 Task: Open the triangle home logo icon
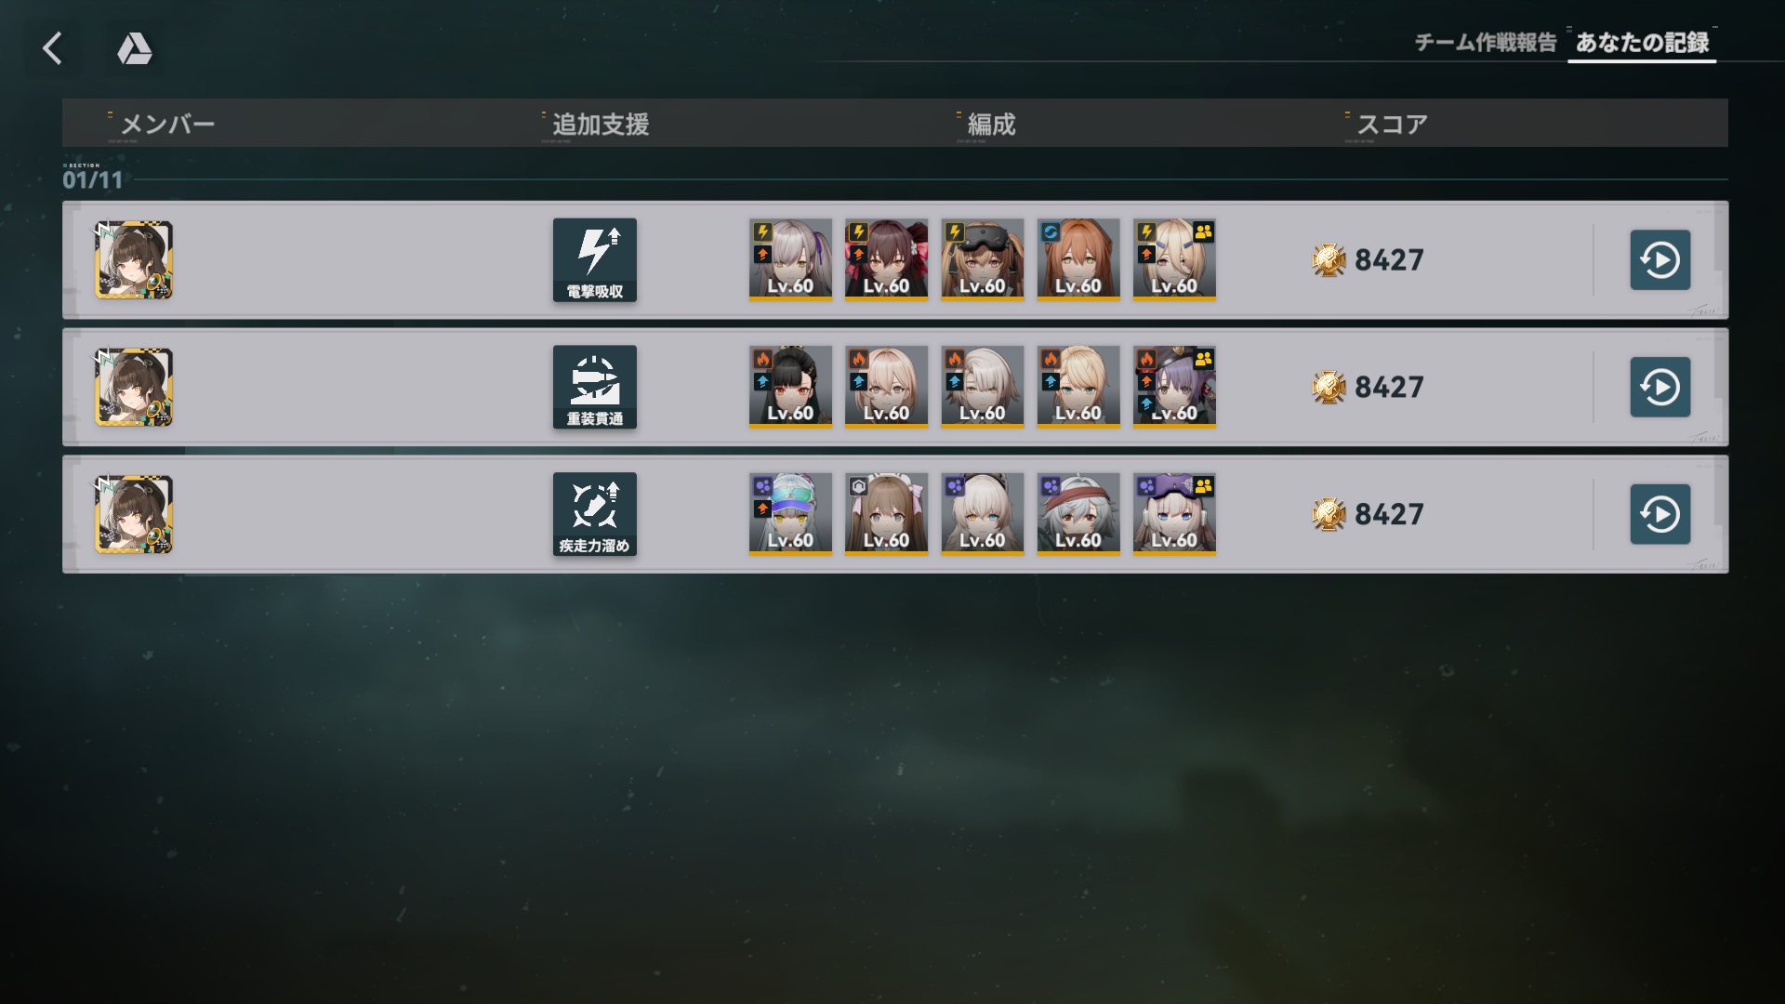point(135,48)
